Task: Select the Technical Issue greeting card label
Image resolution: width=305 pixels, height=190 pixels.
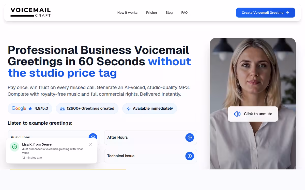Action: 121,156
